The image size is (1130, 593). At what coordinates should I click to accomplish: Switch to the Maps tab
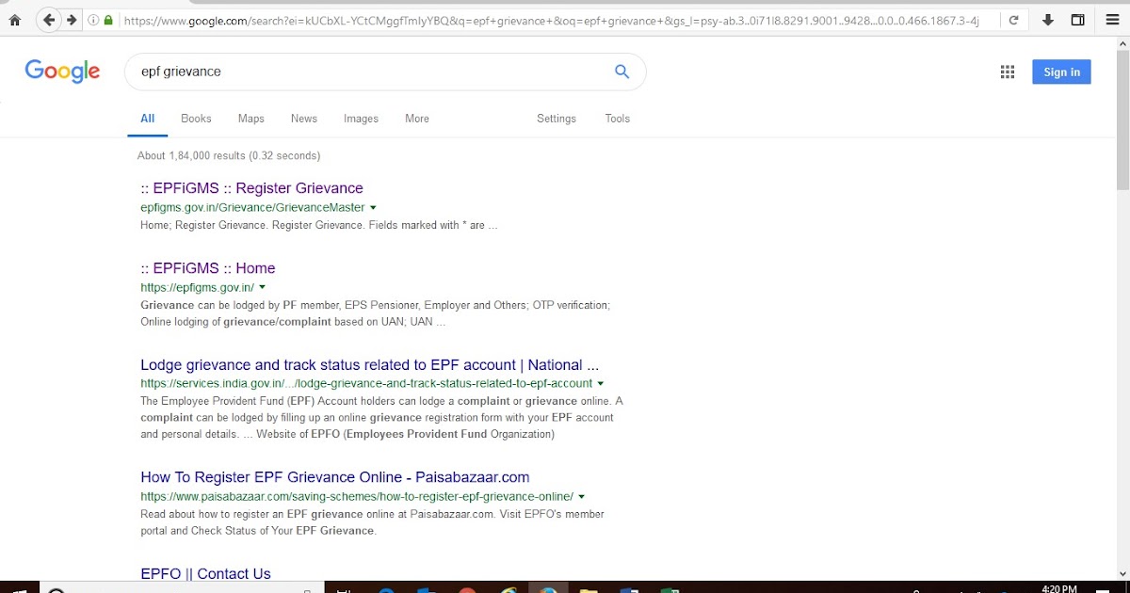click(251, 119)
